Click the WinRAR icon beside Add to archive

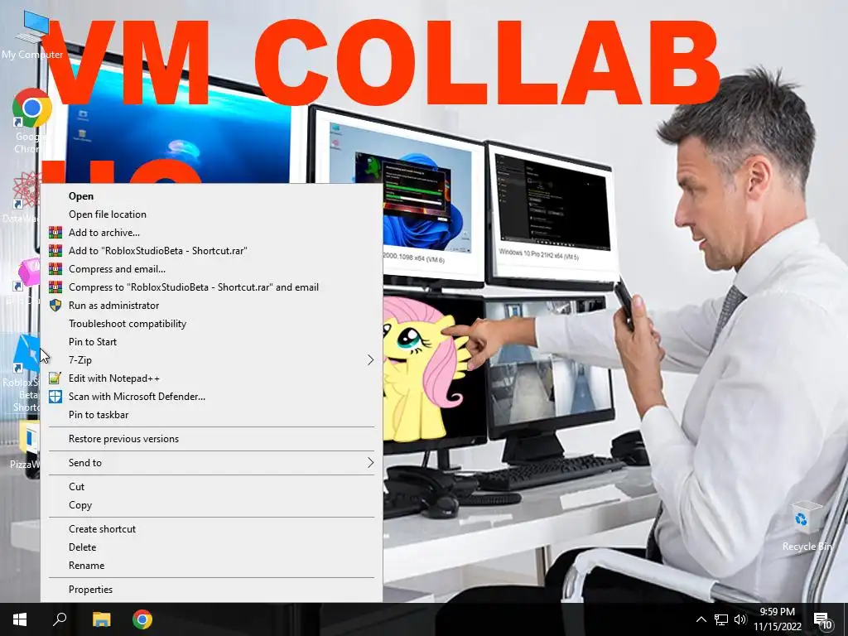[x=55, y=233]
